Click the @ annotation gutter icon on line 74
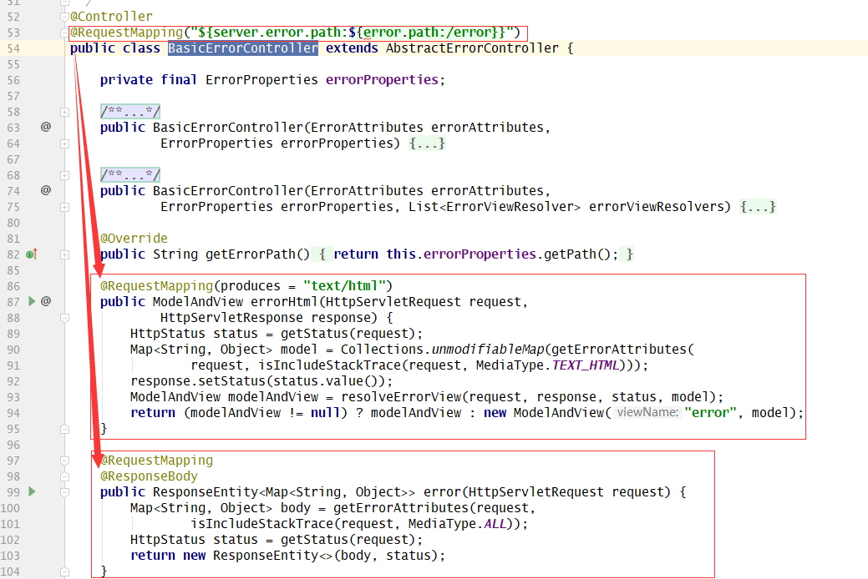Screen dimensions: 868x579 [46, 190]
